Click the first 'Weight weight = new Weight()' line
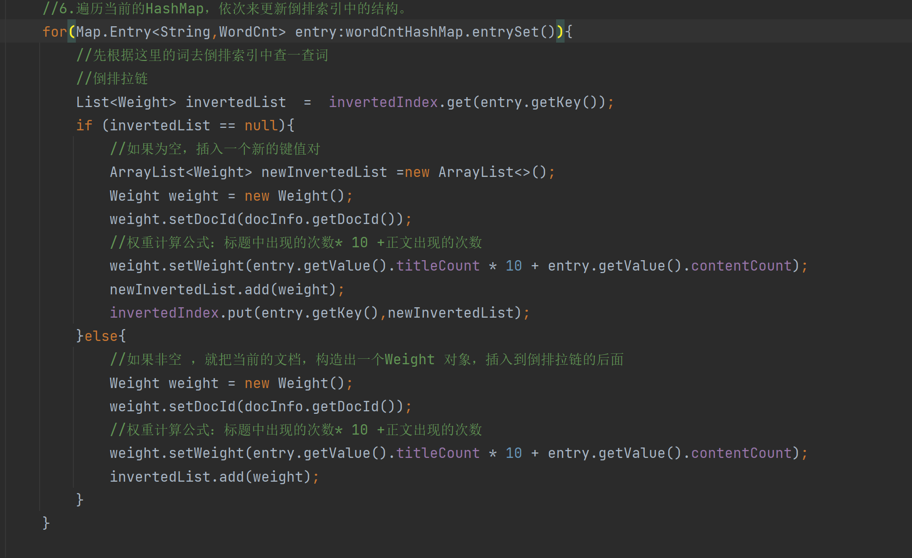Screen dimensions: 912x558 click(x=231, y=196)
